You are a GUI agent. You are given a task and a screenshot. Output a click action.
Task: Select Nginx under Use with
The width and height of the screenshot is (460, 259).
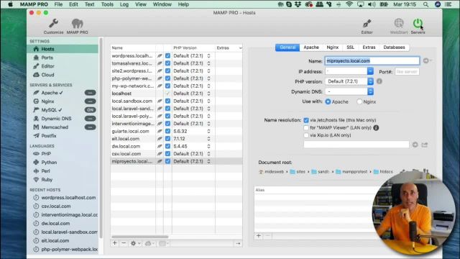coord(359,101)
